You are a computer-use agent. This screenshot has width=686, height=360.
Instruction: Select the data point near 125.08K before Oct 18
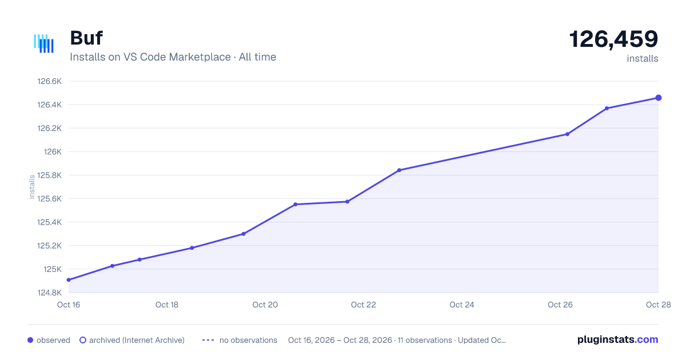[139, 259]
